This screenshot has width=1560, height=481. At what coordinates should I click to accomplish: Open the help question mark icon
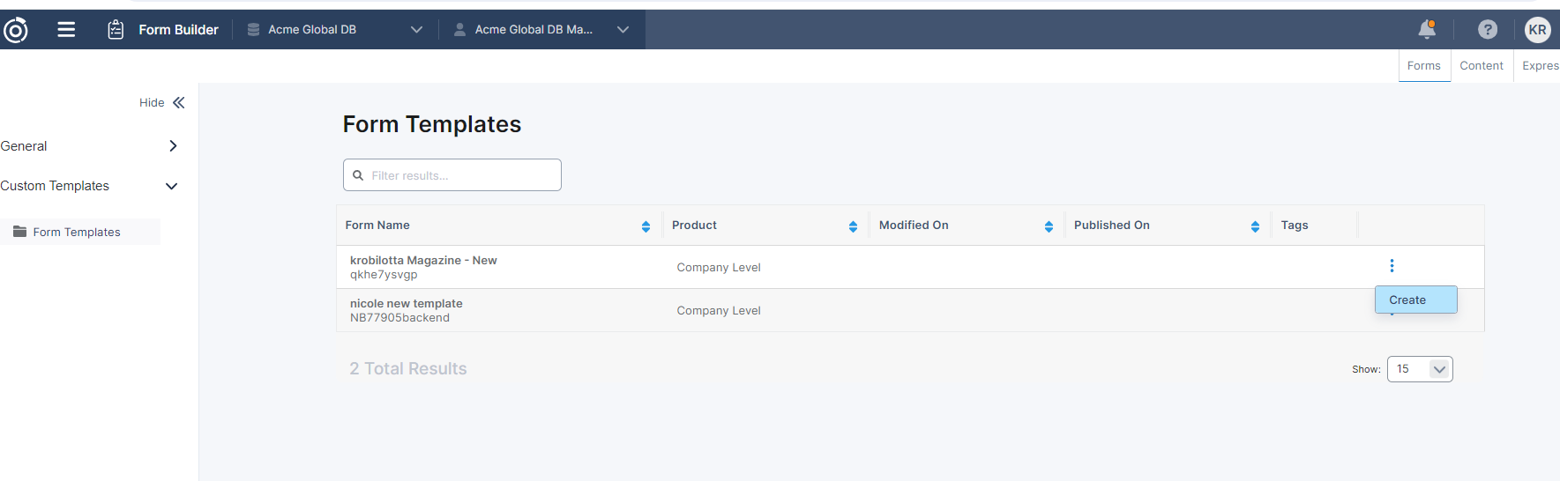tap(1487, 30)
